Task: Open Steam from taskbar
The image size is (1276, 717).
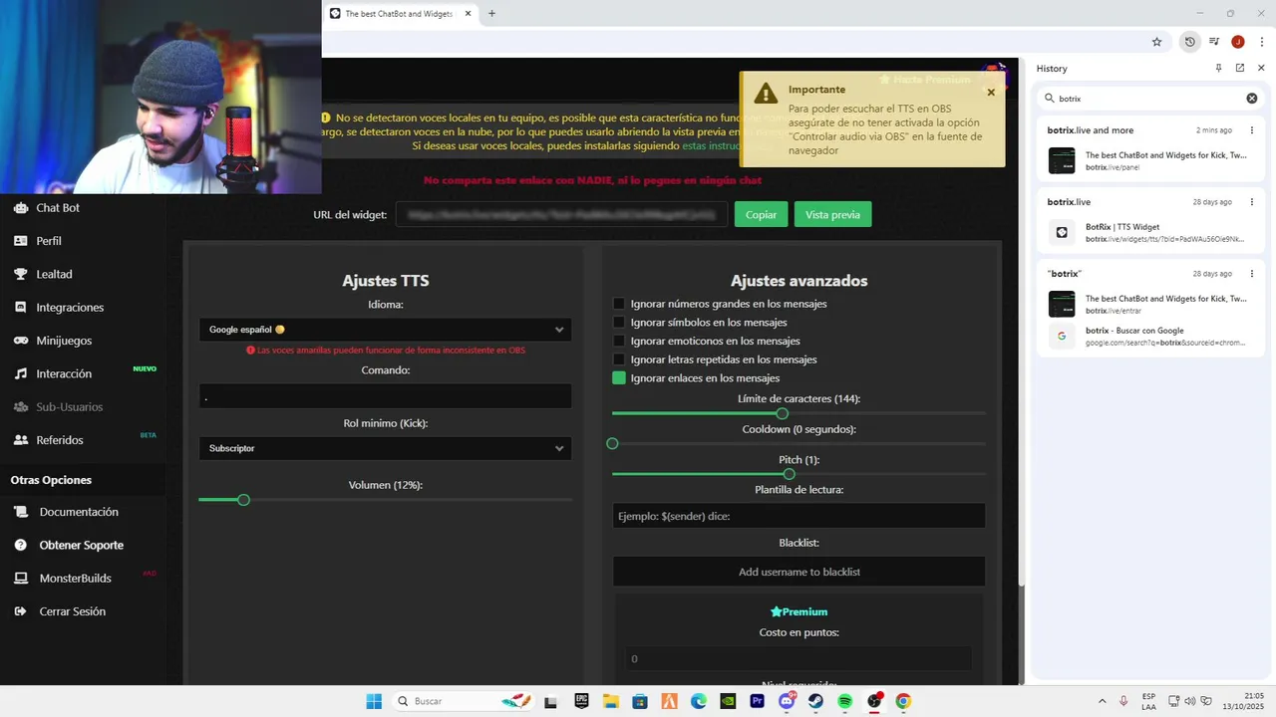Action: (x=815, y=701)
